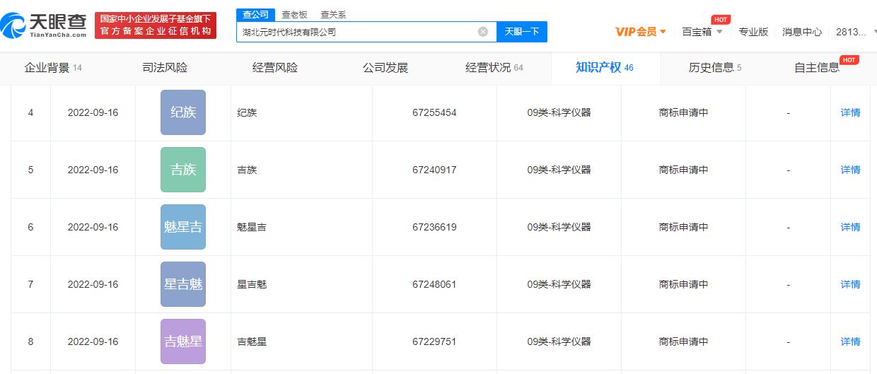
Task: Click the 09类-科学仪器 cell in row 6
Action: [559, 227]
